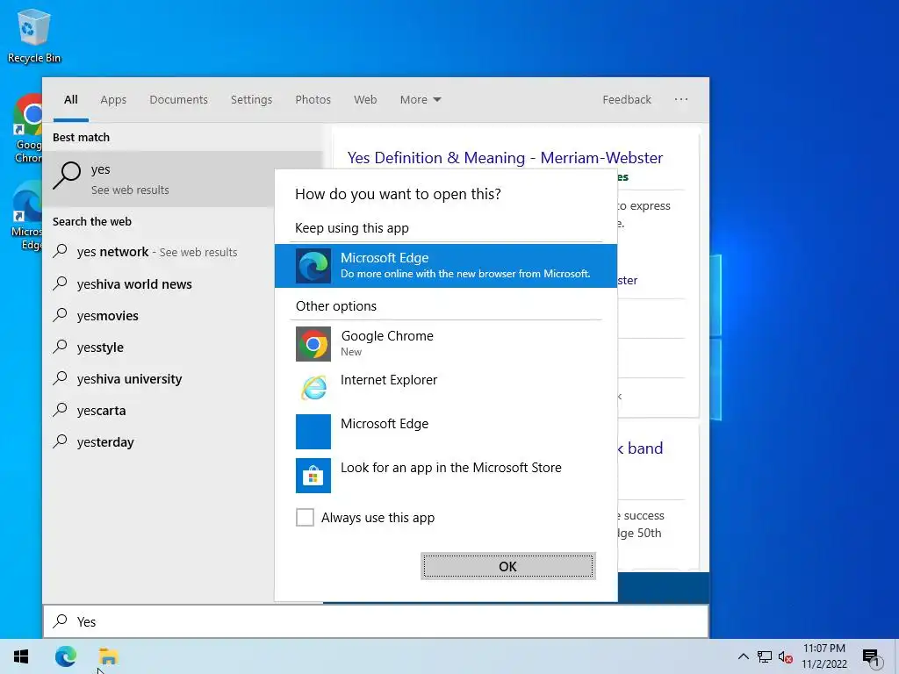Click the Windows Start button
Viewport: 899px width, 674px height.
pos(21,656)
